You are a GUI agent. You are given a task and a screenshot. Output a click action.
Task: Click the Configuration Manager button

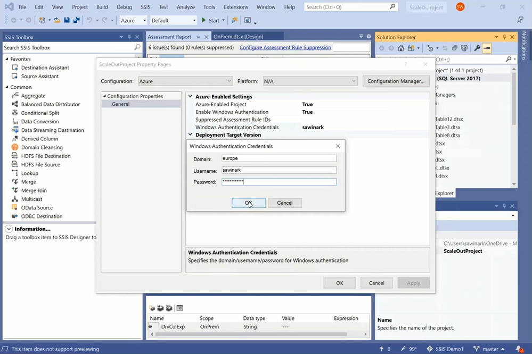pyautogui.click(x=396, y=81)
